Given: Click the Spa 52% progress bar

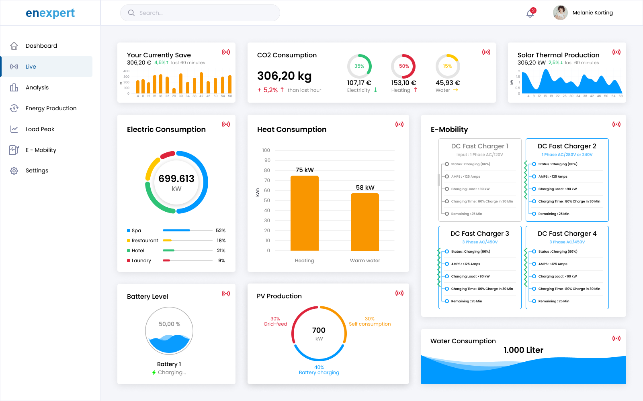Looking at the screenshot, I should (188, 231).
